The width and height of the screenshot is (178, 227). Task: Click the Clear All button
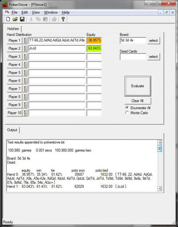[x=138, y=101]
